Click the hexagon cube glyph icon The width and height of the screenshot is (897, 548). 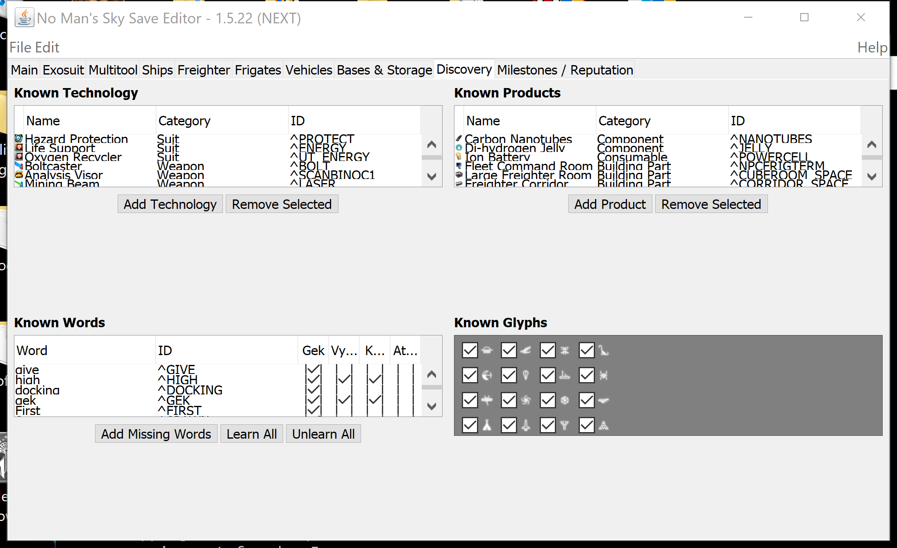tap(565, 400)
